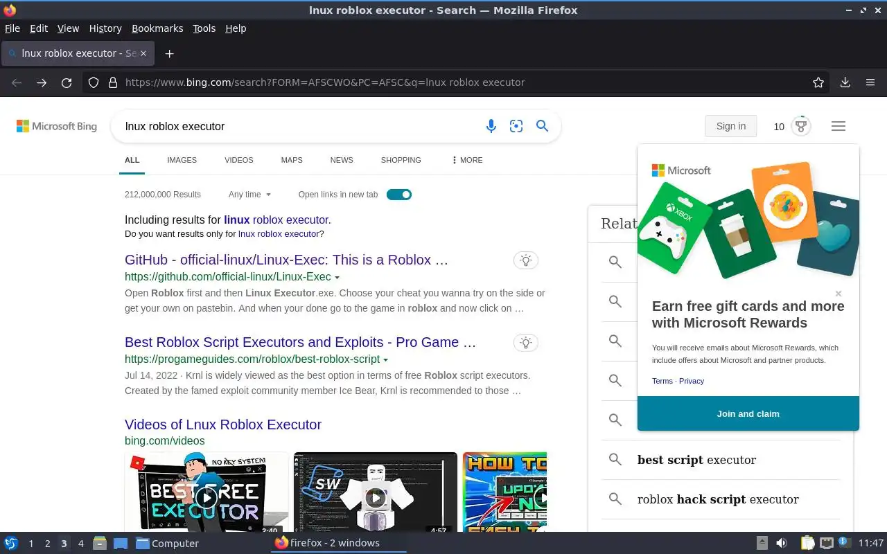Go back to previous page
Screen dimensions: 887x554
point(17,82)
